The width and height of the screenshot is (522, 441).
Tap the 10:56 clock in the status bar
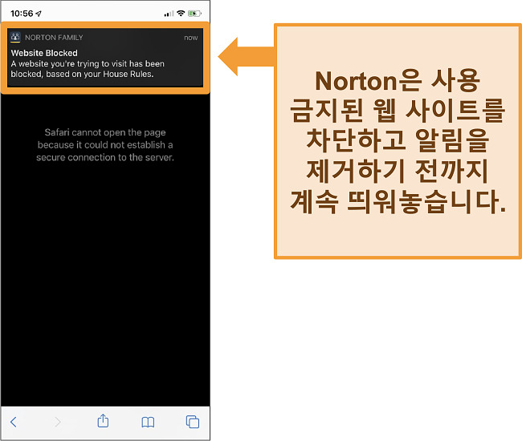tap(22, 14)
